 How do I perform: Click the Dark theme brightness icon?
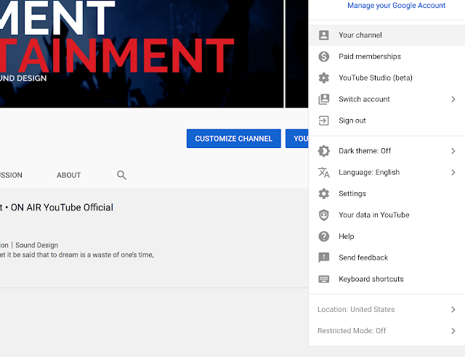[323, 151]
